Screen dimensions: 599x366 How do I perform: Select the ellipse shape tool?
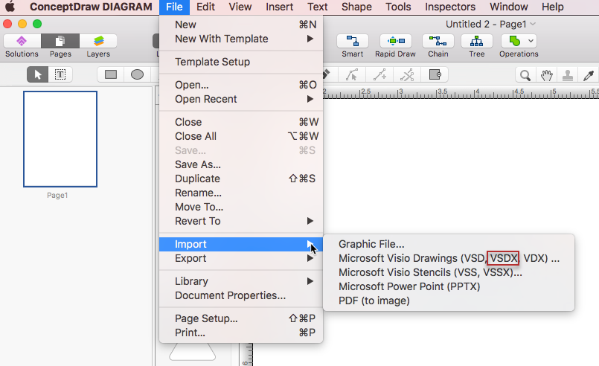pyautogui.click(x=137, y=74)
